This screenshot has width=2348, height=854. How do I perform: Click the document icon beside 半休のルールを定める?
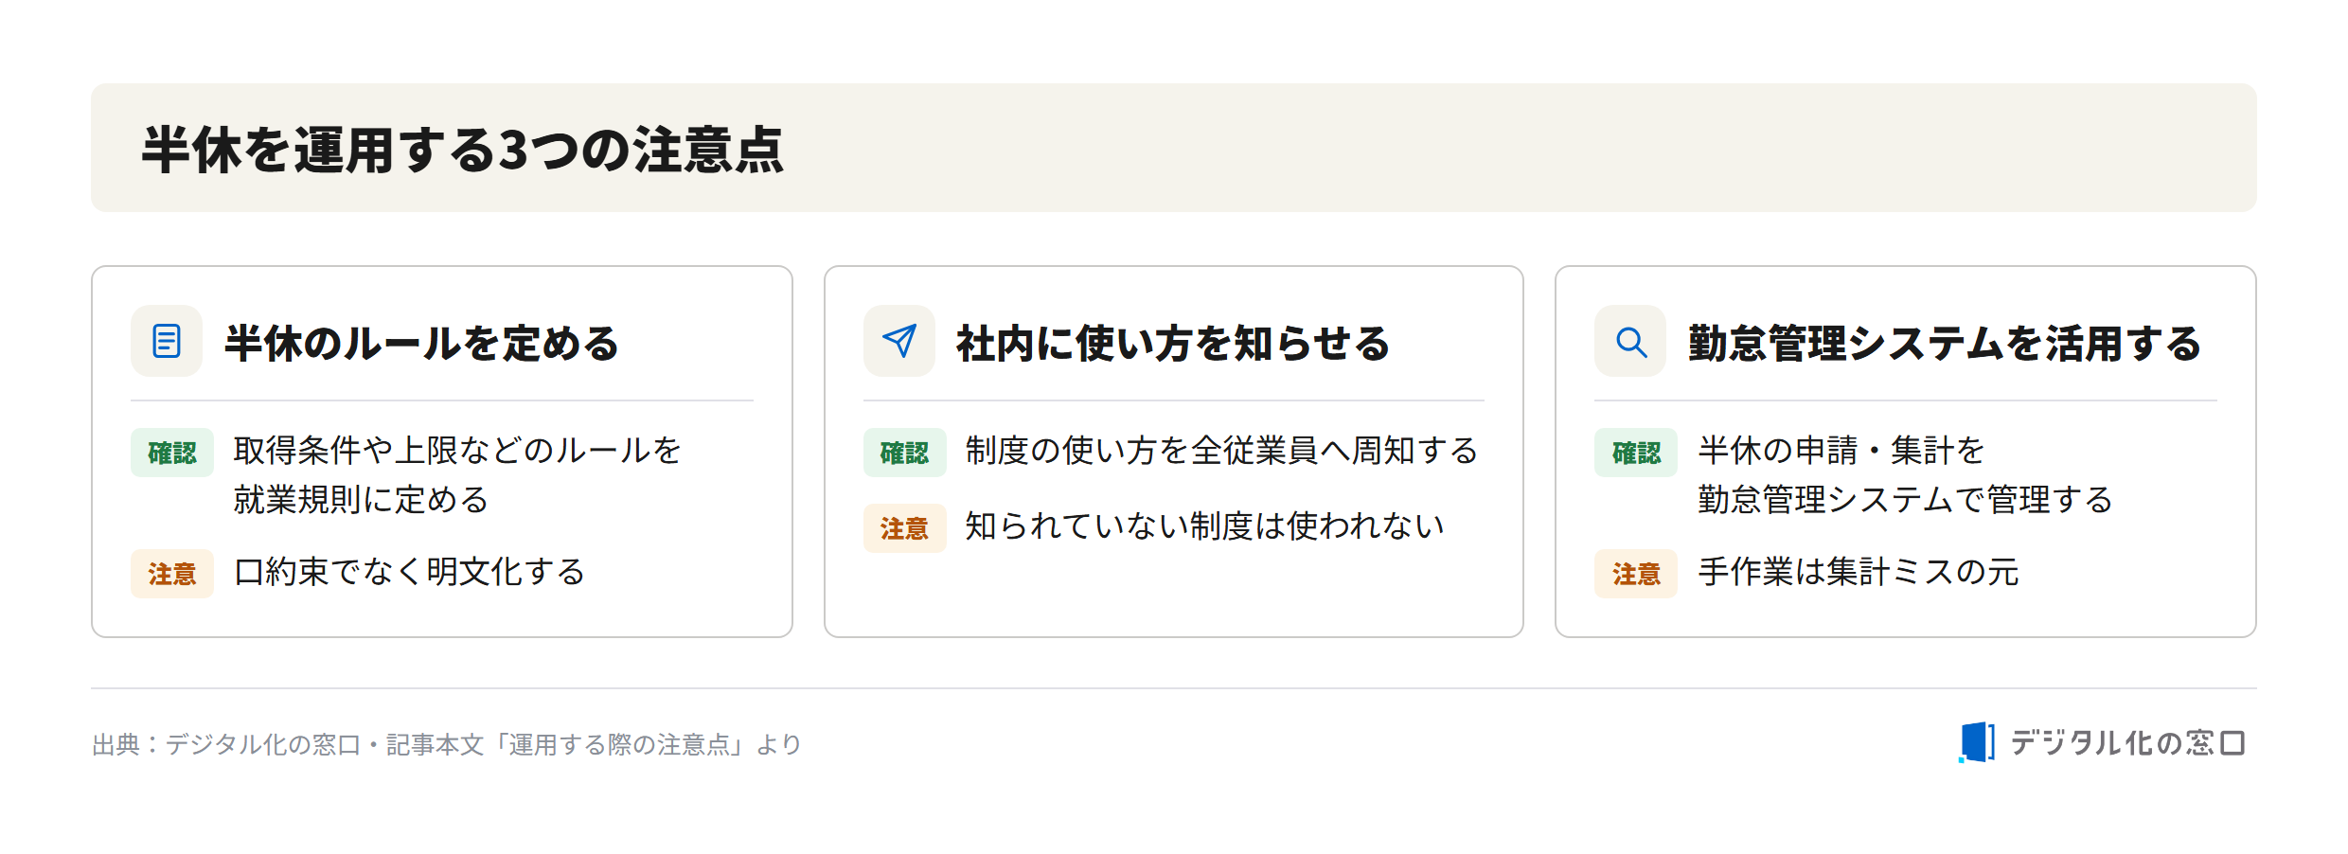167,341
